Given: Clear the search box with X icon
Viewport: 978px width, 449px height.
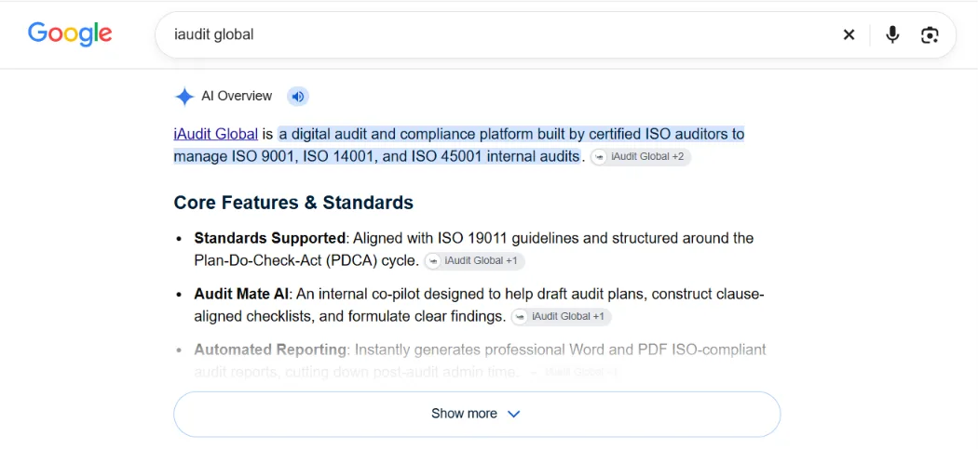Looking at the screenshot, I should (849, 35).
